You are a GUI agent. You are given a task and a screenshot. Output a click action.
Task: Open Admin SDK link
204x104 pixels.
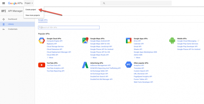(138, 55)
